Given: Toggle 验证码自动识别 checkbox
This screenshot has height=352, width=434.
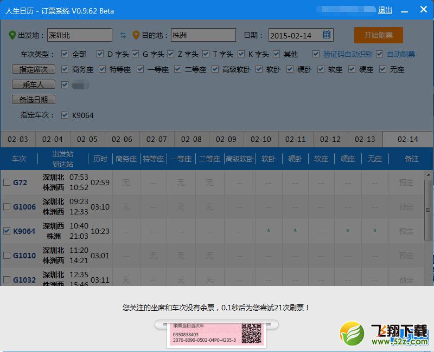Looking at the screenshot, I should 316,54.
